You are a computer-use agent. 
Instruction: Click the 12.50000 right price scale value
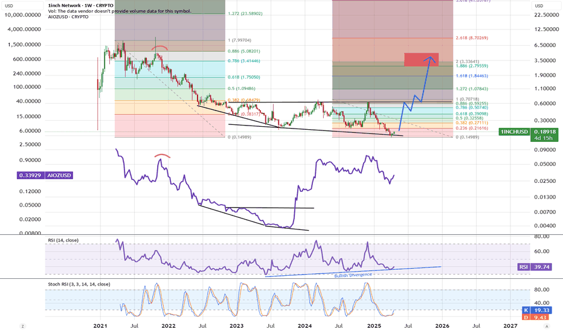click(546, 30)
